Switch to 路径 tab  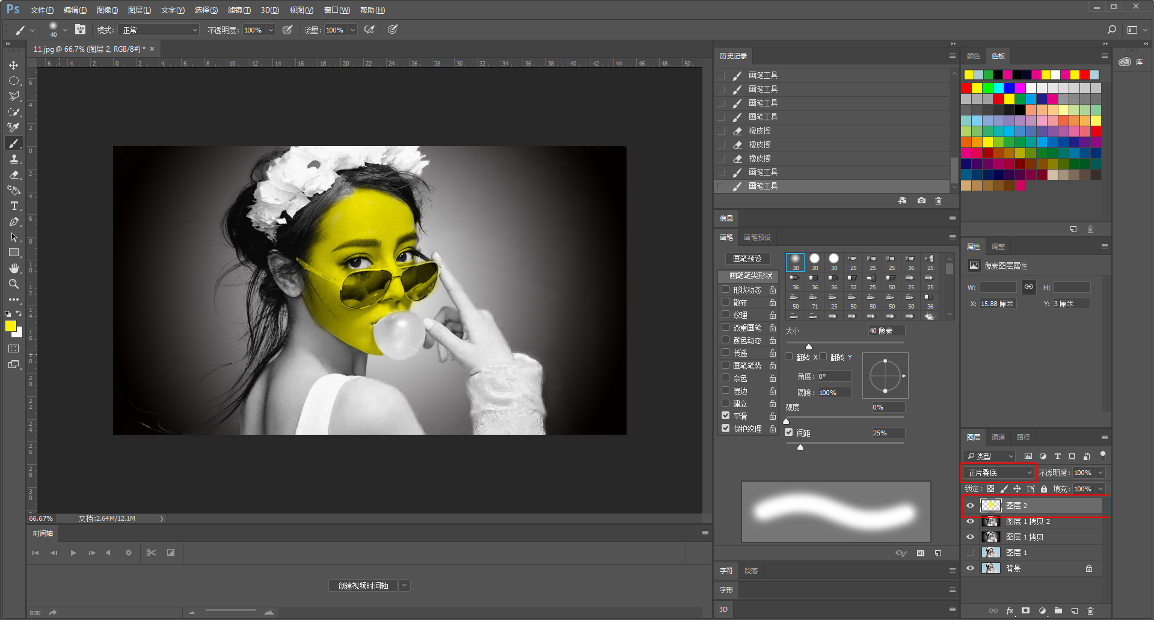(1024, 437)
